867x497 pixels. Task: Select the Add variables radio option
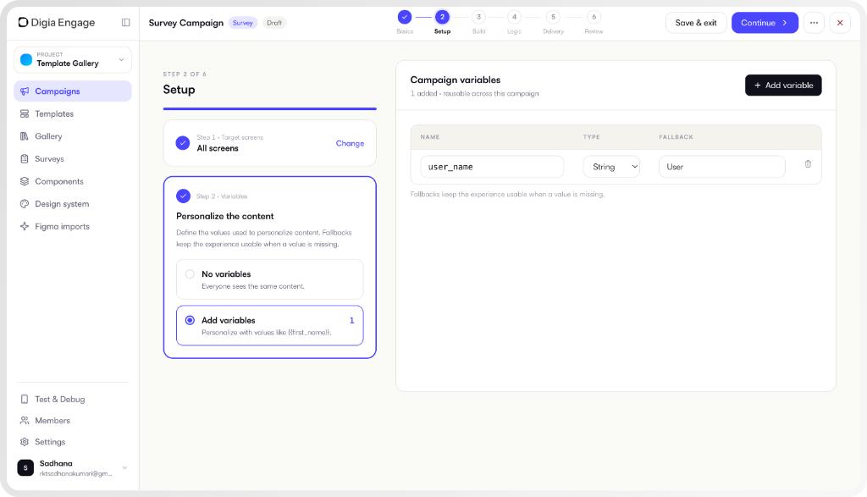tap(190, 320)
